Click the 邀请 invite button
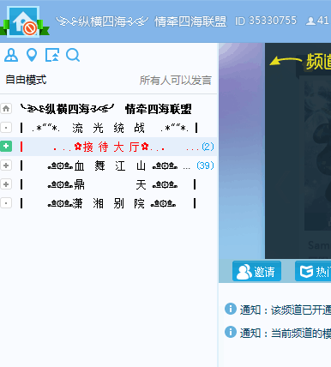The height and width of the screenshot is (367, 331). [x=256, y=271]
